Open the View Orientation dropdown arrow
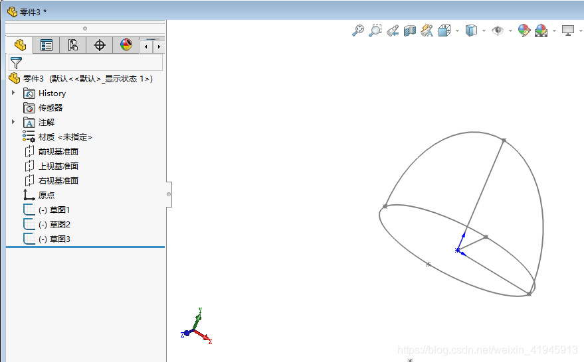This screenshot has width=584, height=362. coord(457,31)
